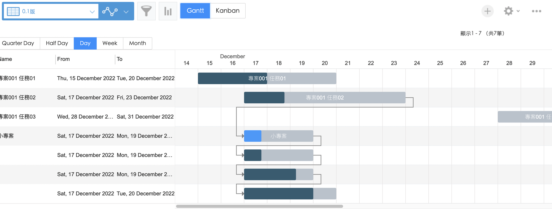Click the plus add record icon
This screenshot has height=209, width=552.
coord(487,11)
